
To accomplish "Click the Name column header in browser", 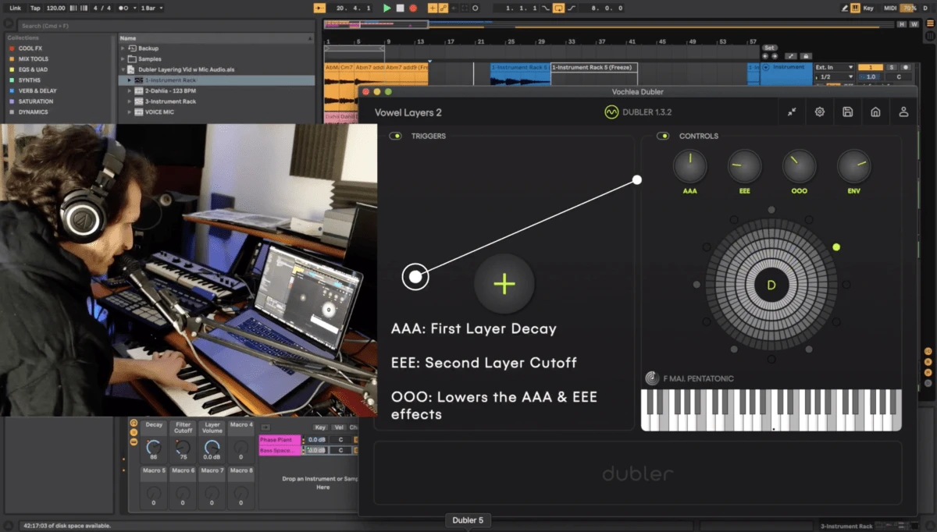I will click(216, 37).
